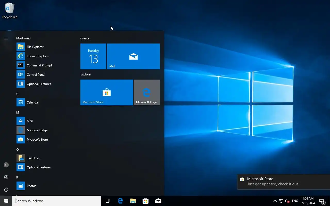
Task: Open Action Center notifications icon
Action: (322, 201)
